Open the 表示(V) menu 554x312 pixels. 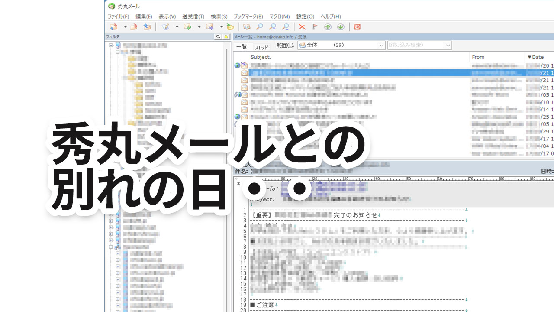click(x=167, y=16)
